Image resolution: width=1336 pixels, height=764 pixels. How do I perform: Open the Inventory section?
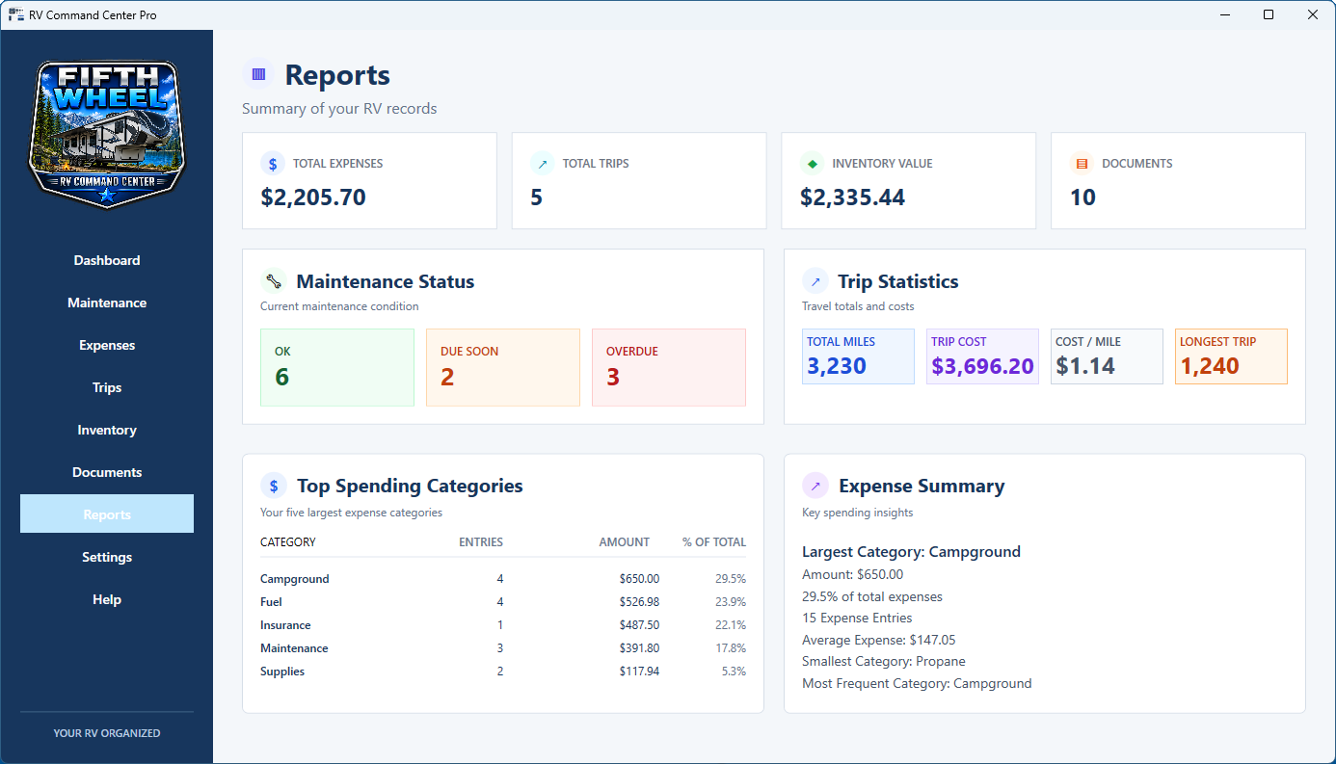[x=107, y=430]
